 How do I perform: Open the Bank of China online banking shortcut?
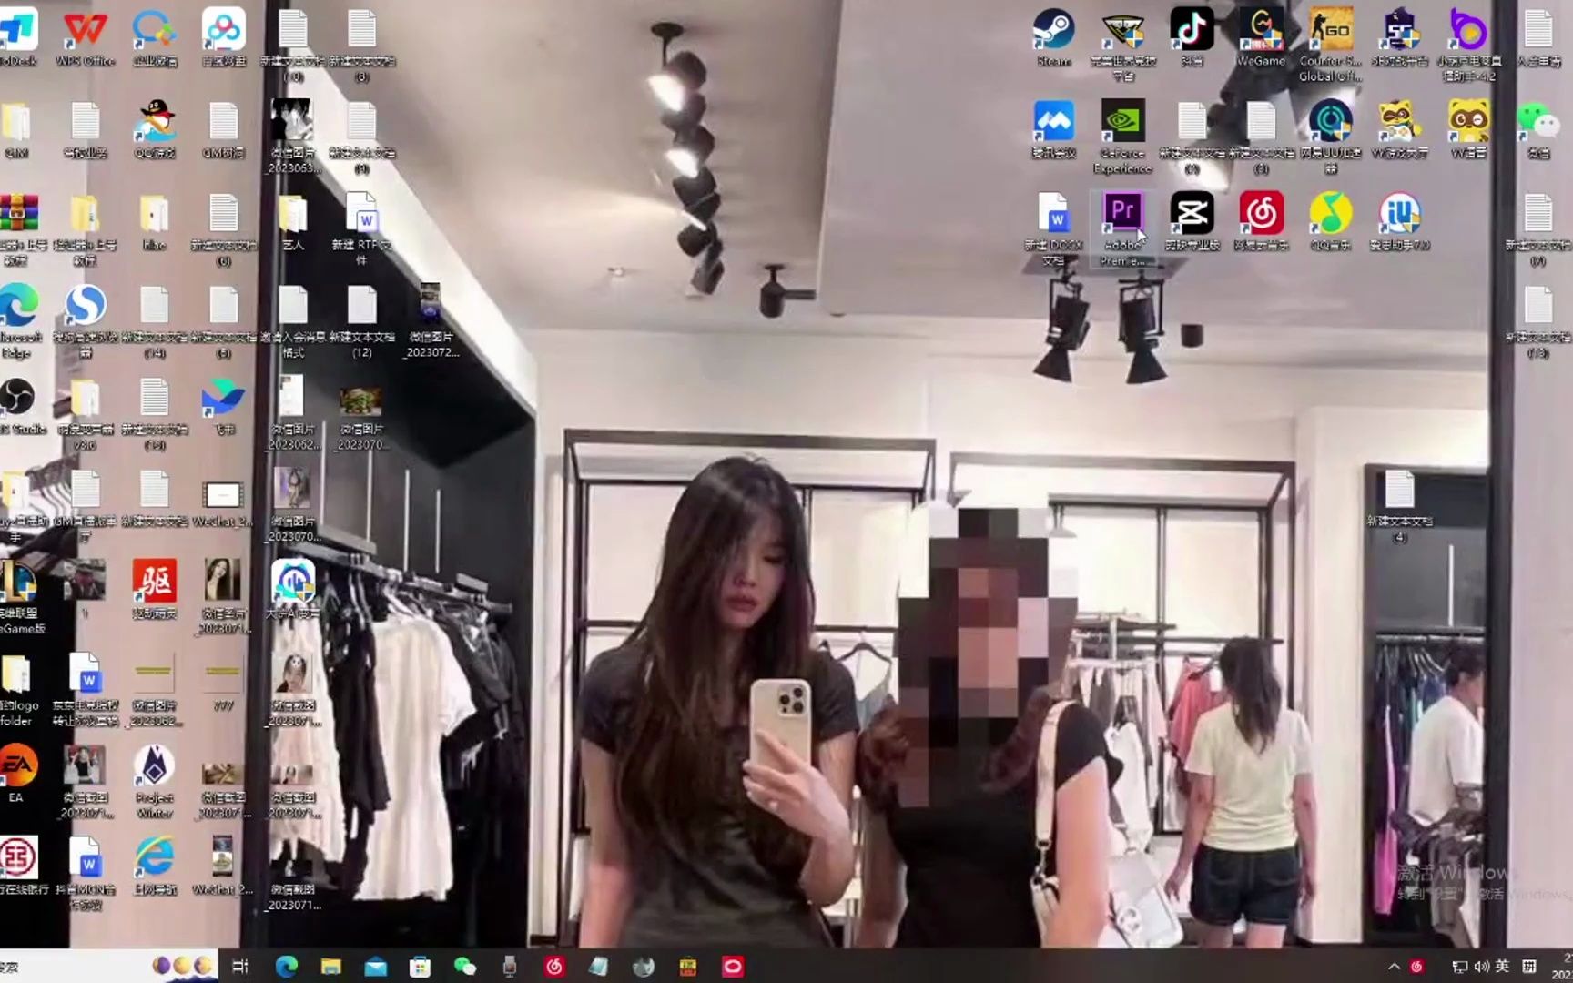tap(20, 866)
